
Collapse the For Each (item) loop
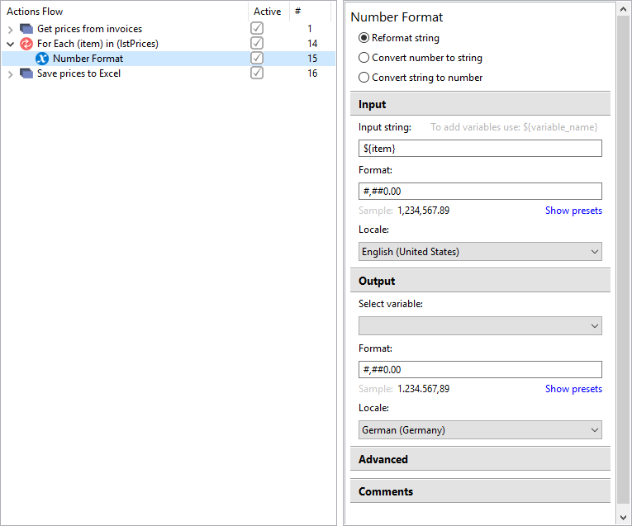(x=11, y=44)
